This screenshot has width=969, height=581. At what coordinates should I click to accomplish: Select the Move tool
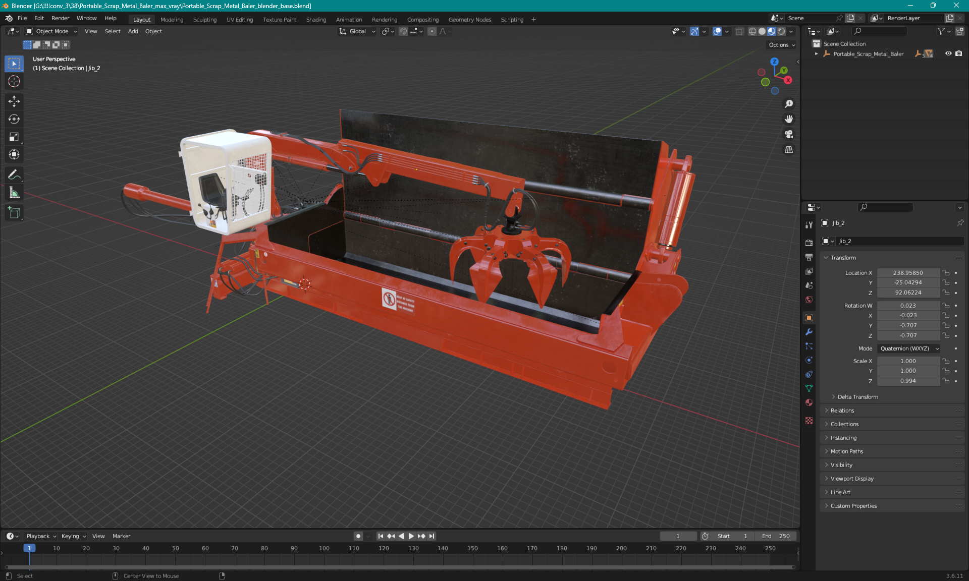(14, 101)
